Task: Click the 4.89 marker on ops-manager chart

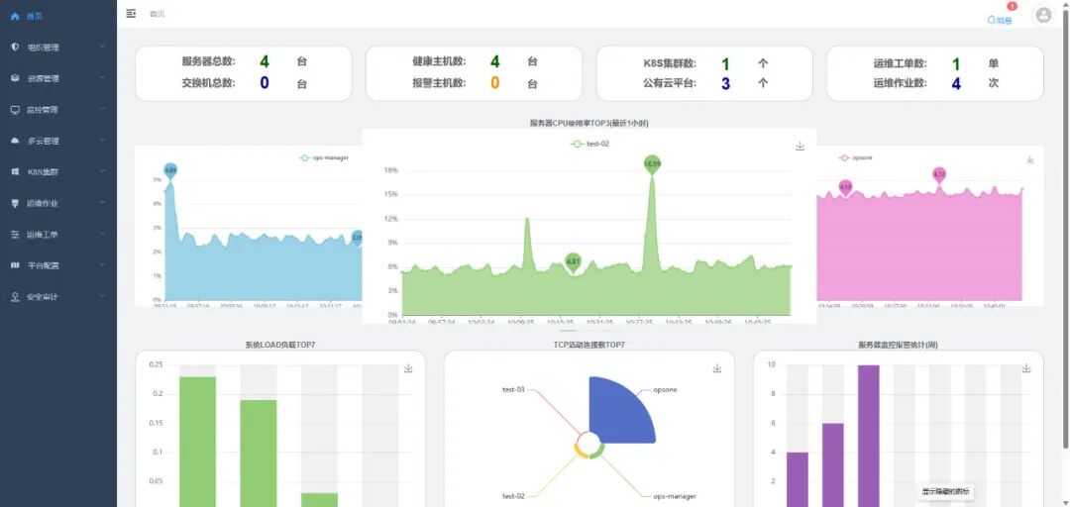Action: pyautogui.click(x=170, y=170)
